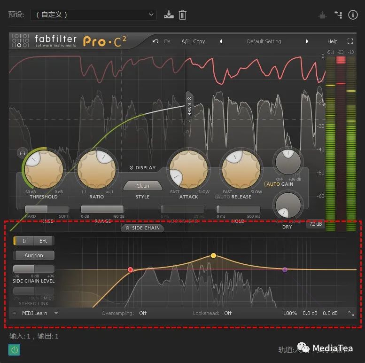
Task: Click the Stereo Link slider
Action: (x=34, y=291)
